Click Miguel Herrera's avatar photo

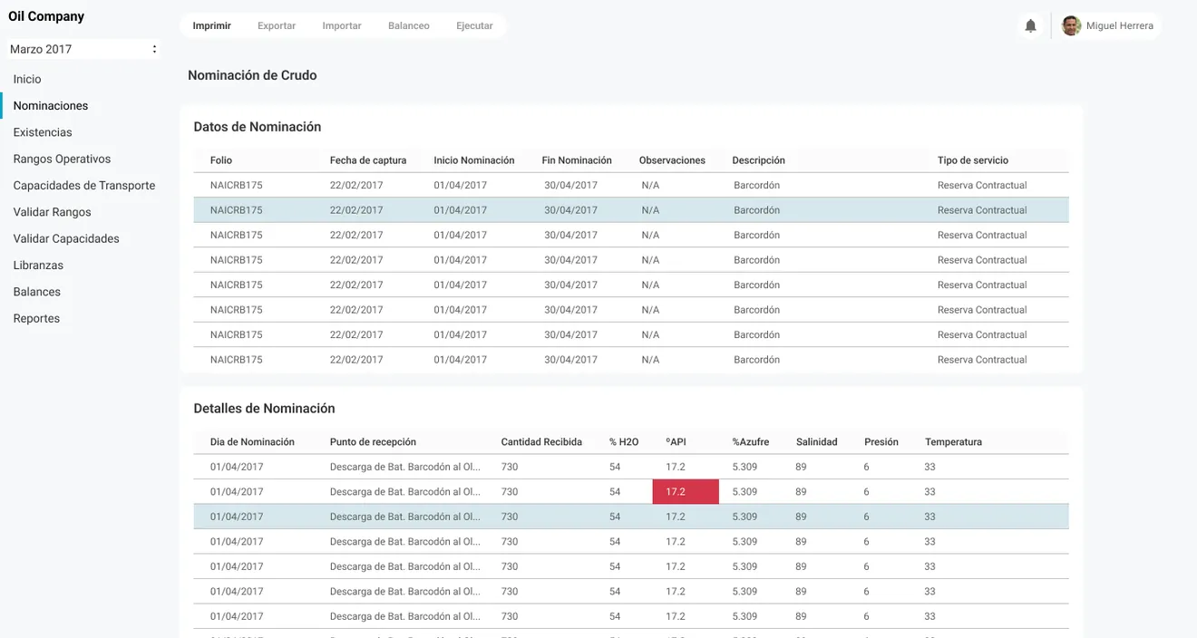click(x=1071, y=25)
